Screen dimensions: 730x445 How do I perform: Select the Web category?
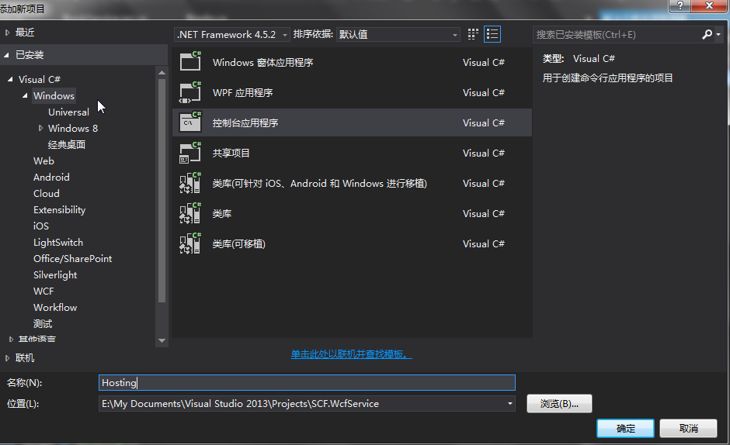pos(43,161)
